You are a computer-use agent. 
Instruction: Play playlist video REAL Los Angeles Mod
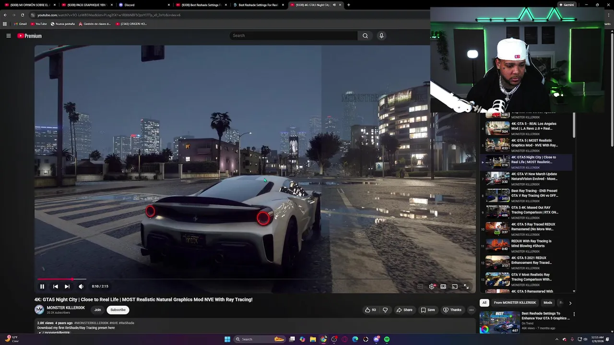527,128
